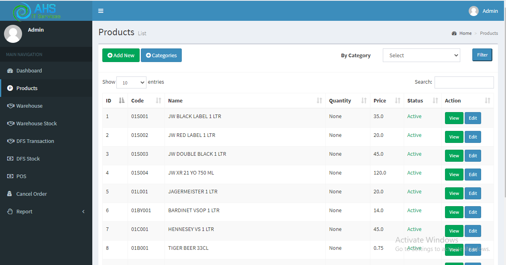View product JW DOUBLE BLACK 1 LTR
The height and width of the screenshot is (265, 506).
pyautogui.click(x=454, y=156)
